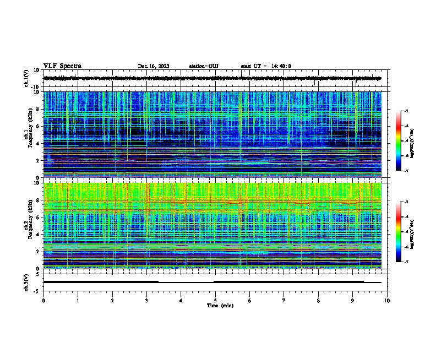The height and width of the screenshot is (337, 436).
Task: Click the "-3" tick on ch.2 color bar
Action: point(406,202)
